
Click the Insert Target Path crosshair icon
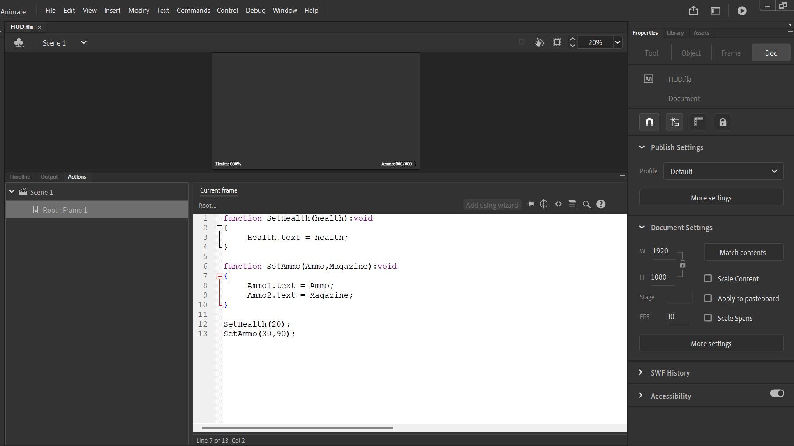(543, 204)
